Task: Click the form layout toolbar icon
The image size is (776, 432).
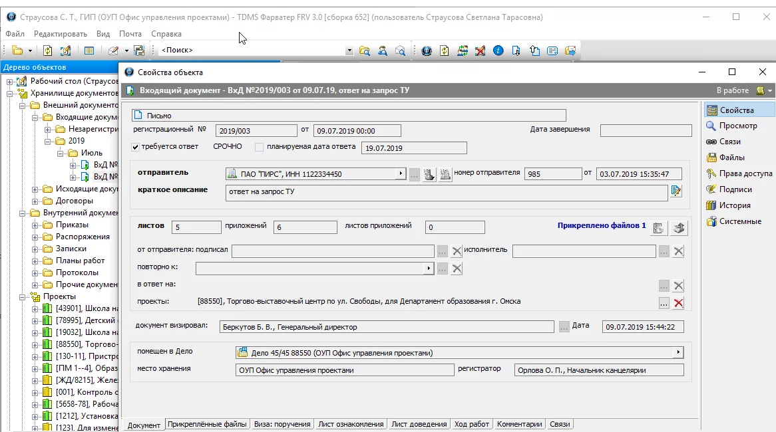Action: point(139,51)
